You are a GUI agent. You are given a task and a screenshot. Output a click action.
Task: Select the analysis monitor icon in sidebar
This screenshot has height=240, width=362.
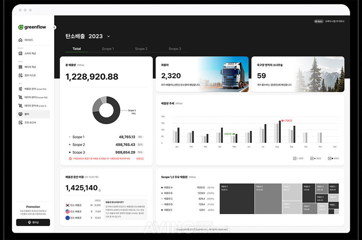[x=20, y=114]
